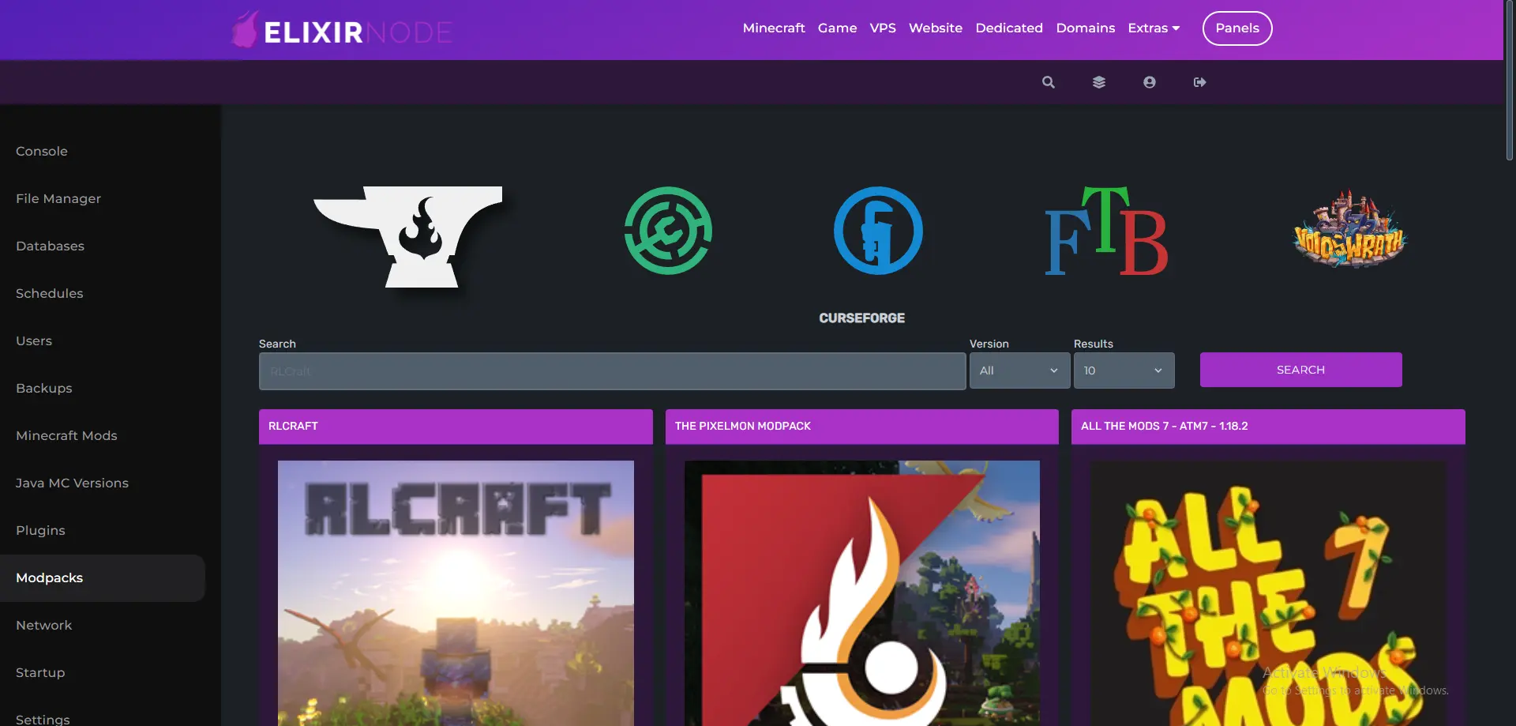Open the Results dropdown set to 10

(x=1124, y=370)
